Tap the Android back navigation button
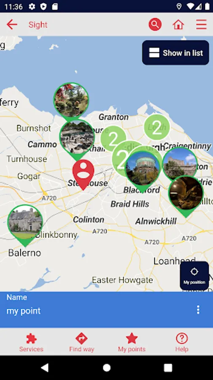This screenshot has width=213, height=380. (x=45, y=367)
